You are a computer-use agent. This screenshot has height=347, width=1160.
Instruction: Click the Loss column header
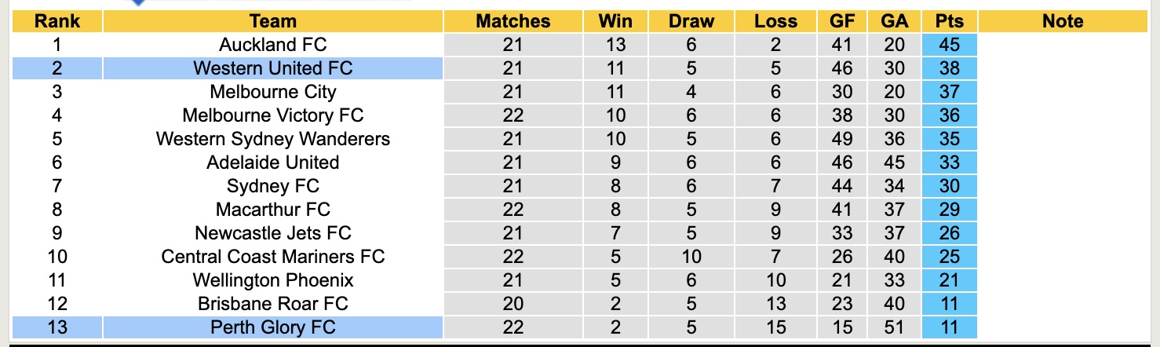pos(775,21)
